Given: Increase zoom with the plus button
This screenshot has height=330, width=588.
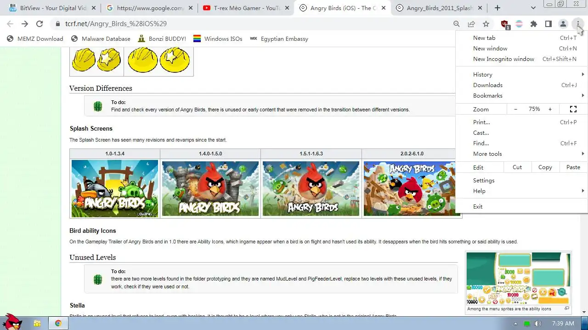Looking at the screenshot, I should click(x=550, y=109).
